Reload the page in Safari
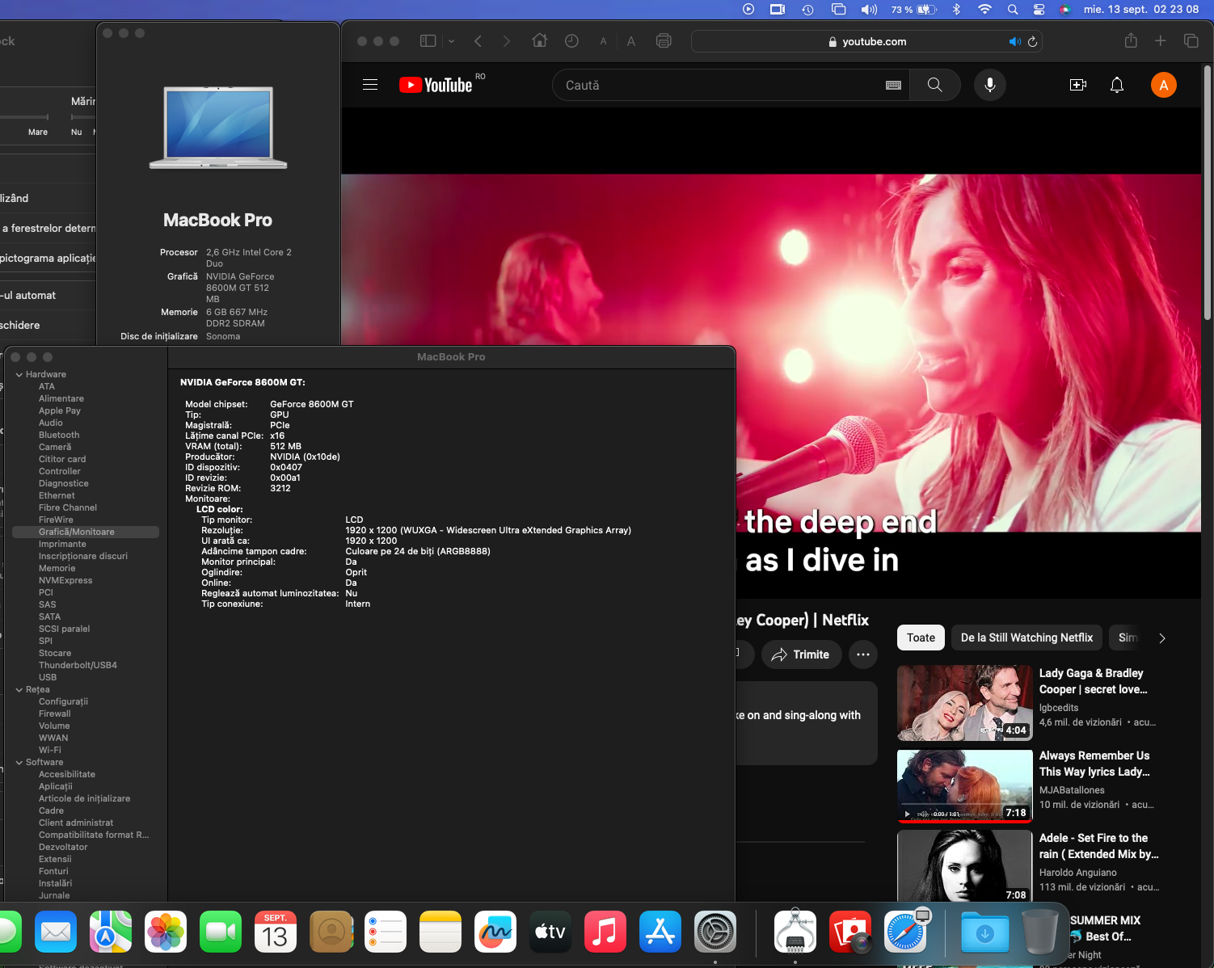 [1032, 42]
